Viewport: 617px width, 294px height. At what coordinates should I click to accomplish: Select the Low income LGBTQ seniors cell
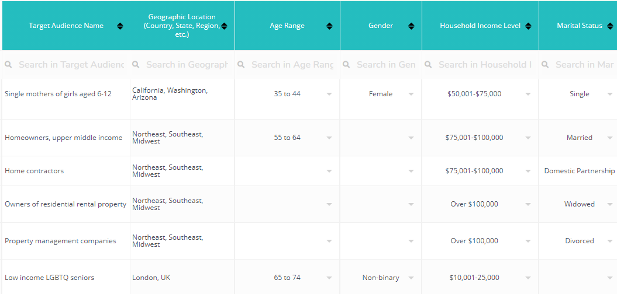pos(66,278)
